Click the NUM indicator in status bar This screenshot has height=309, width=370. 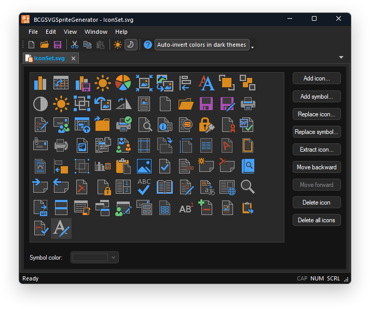tap(317, 278)
